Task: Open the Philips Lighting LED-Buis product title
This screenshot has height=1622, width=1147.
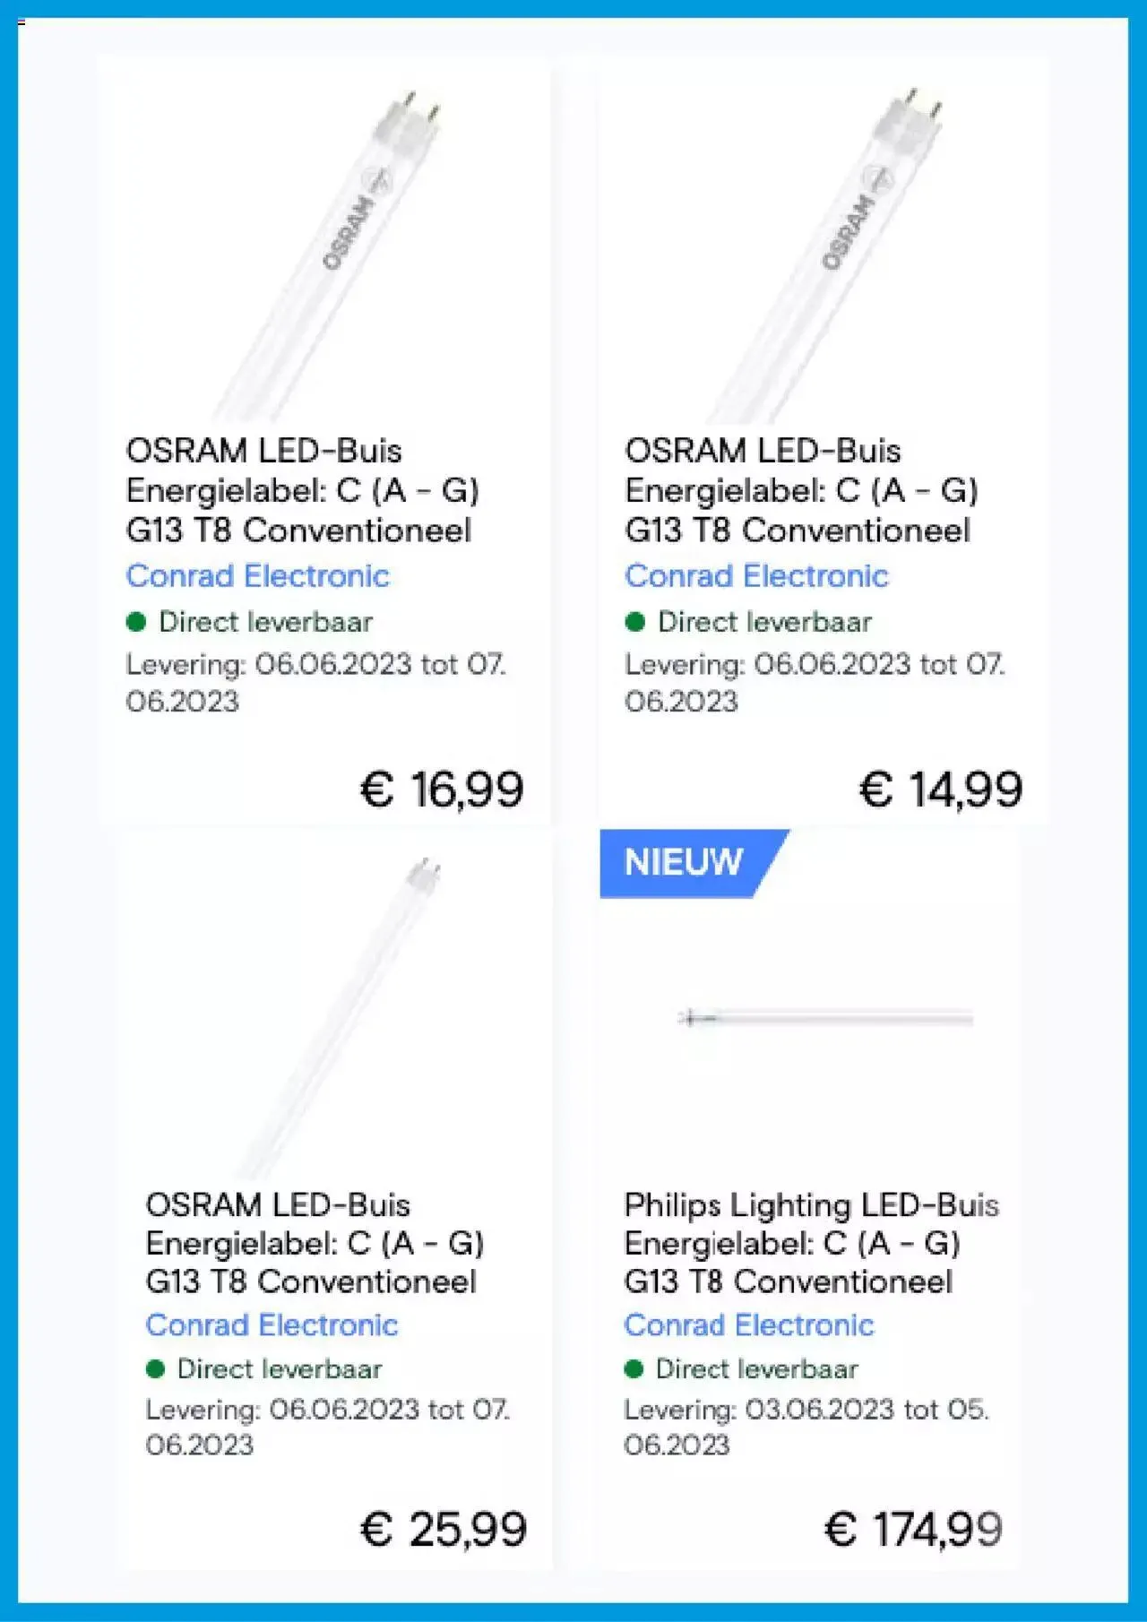Action: tap(811, 1243)
